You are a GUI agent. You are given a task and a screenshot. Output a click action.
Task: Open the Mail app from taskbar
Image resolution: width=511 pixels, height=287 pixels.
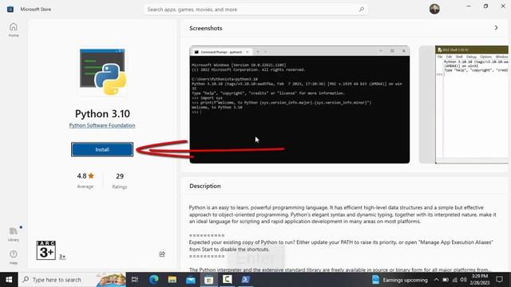tap(191, 280)
